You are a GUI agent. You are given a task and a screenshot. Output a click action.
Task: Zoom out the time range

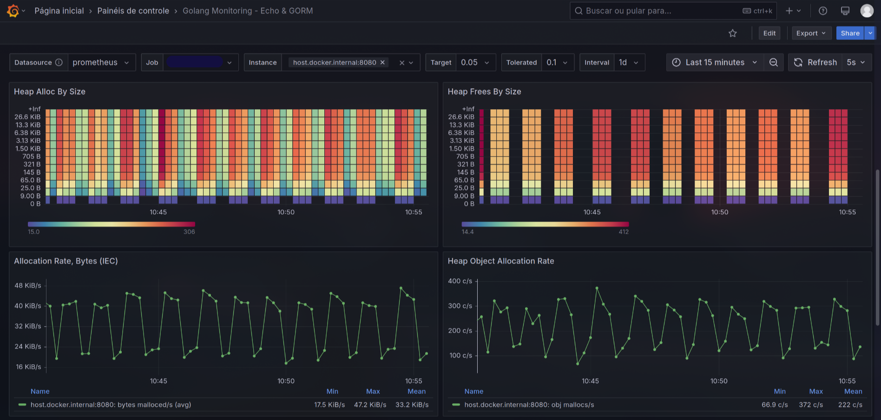point(774,62)
